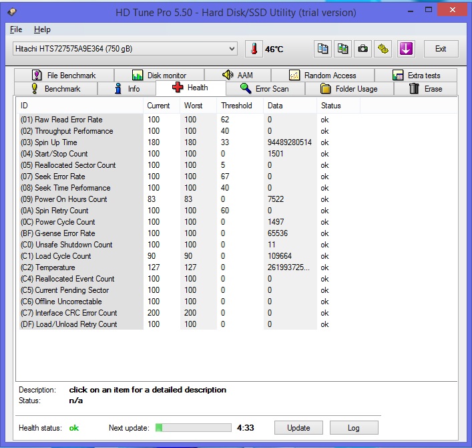Click the Update button

[x=298, y=428]
